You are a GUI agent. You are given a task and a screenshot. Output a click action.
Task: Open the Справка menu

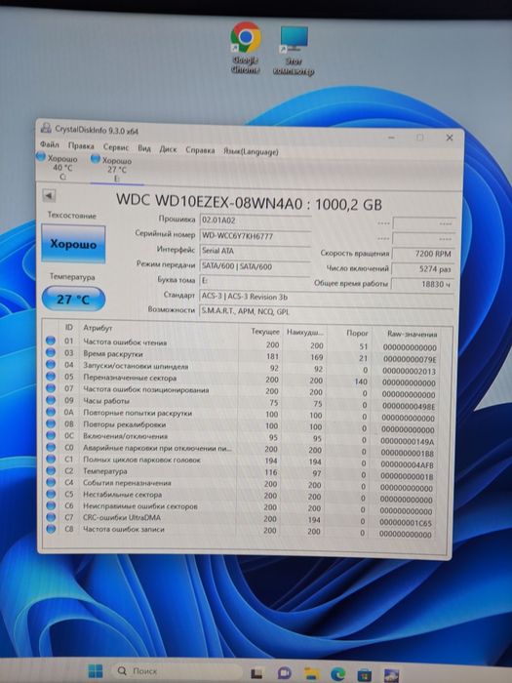click(200, 150)
